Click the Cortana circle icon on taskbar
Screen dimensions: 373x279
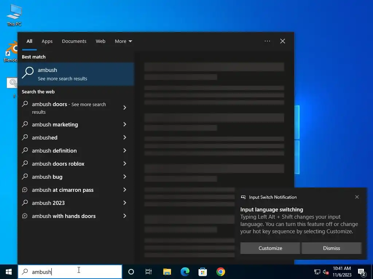[131, 272]
